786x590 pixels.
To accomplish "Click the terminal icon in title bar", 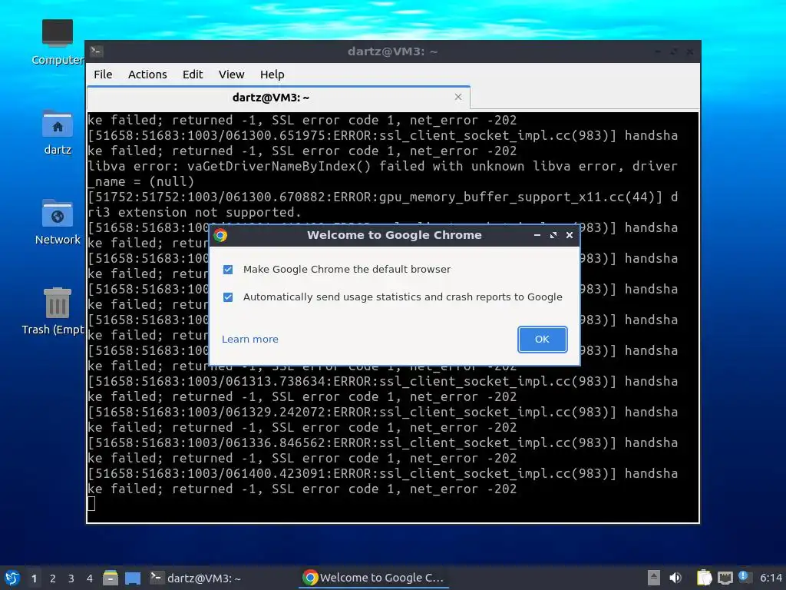I will coord(97,51).
